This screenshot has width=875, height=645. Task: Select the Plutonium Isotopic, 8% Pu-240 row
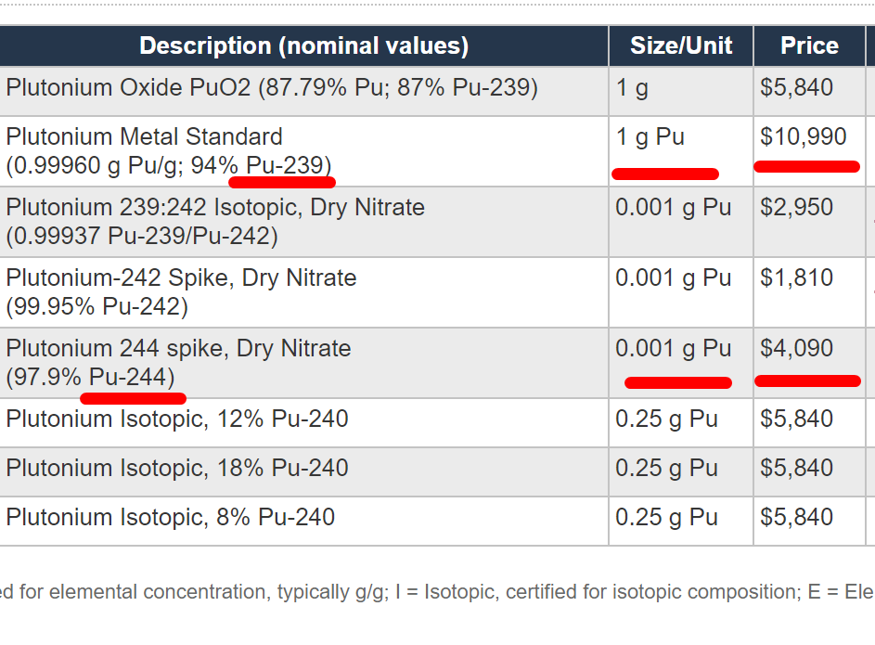[171, 517]
